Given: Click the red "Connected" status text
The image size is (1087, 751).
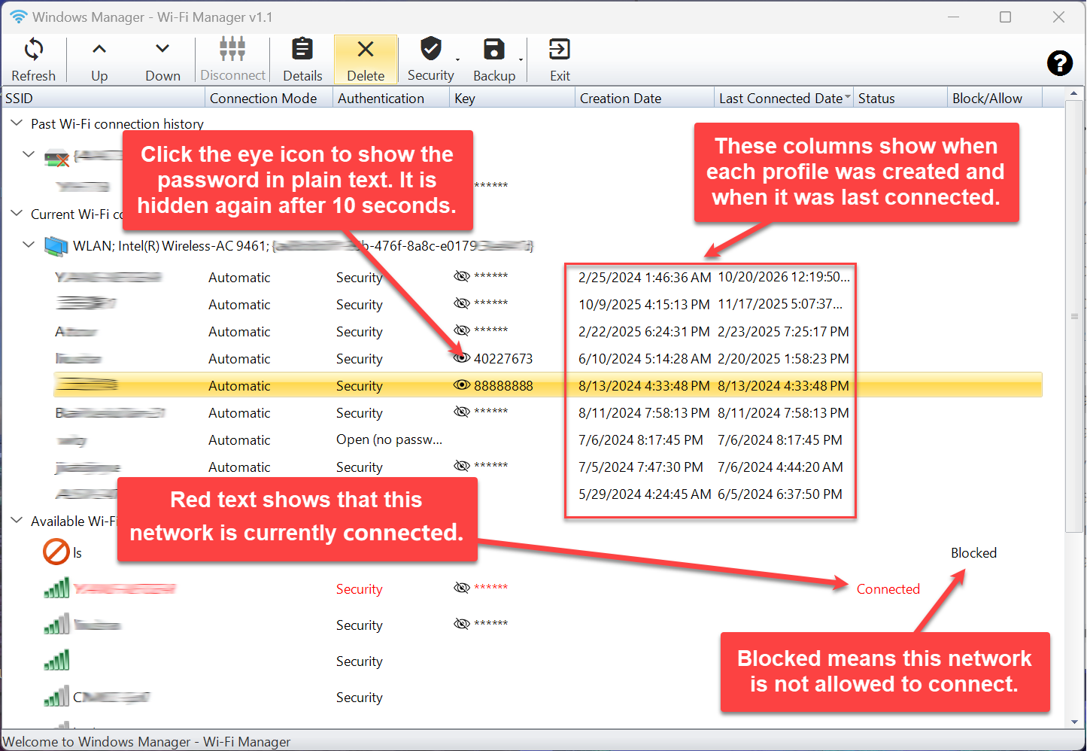Looking at the screenshot, I should coord(888,589).
